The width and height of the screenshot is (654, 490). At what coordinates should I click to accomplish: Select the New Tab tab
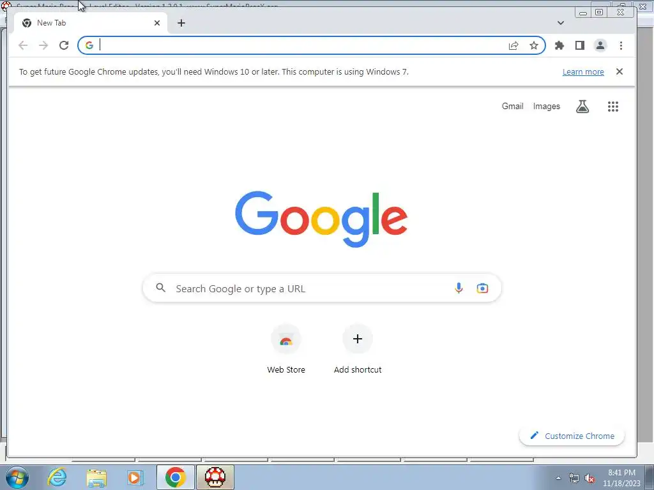tap(91, 23)
